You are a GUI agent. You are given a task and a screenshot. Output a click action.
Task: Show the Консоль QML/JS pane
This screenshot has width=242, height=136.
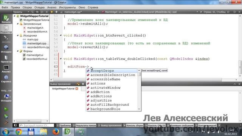click(x=155, y=125)
